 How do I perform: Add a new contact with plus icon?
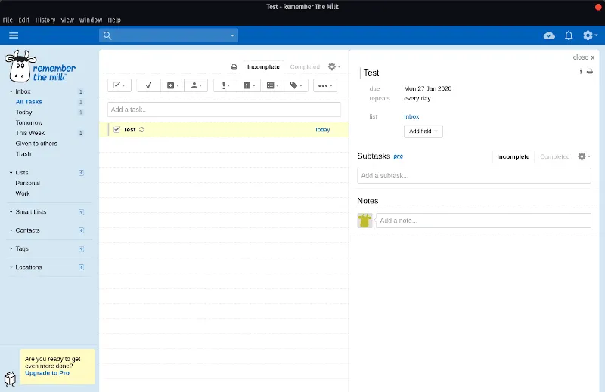coord(81,230)
